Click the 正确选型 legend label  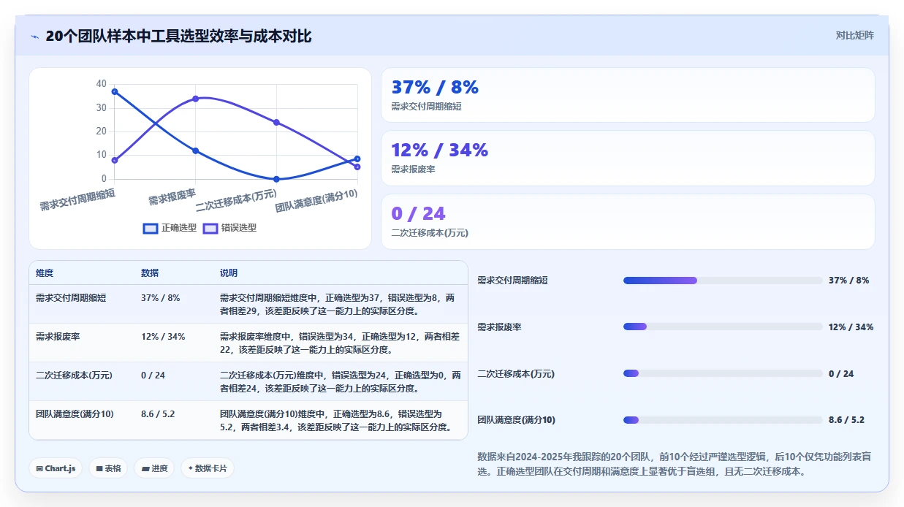pos(179,228)
